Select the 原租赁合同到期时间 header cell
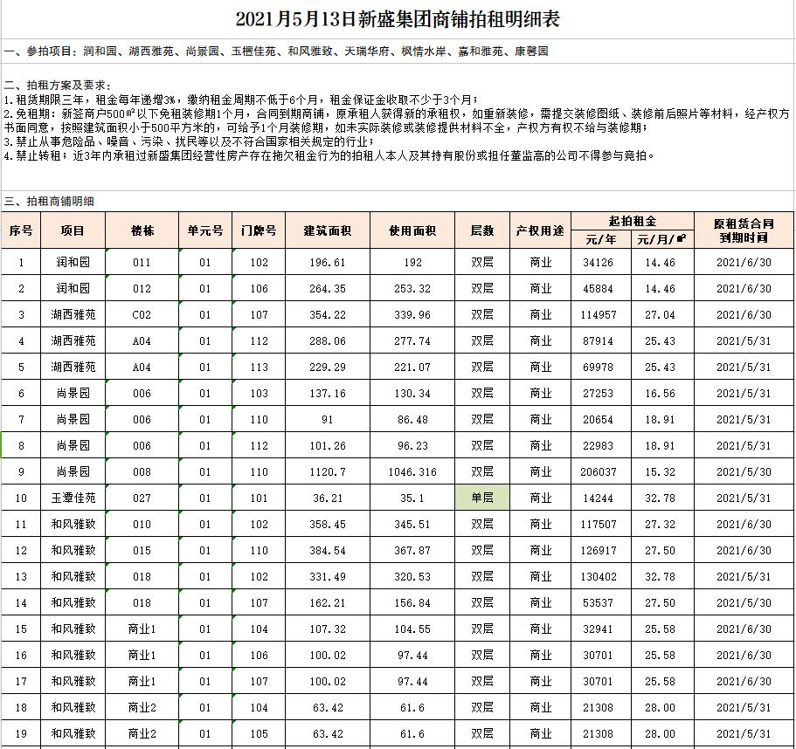Viewport: 796px width, 749px height. pos(742,230)
